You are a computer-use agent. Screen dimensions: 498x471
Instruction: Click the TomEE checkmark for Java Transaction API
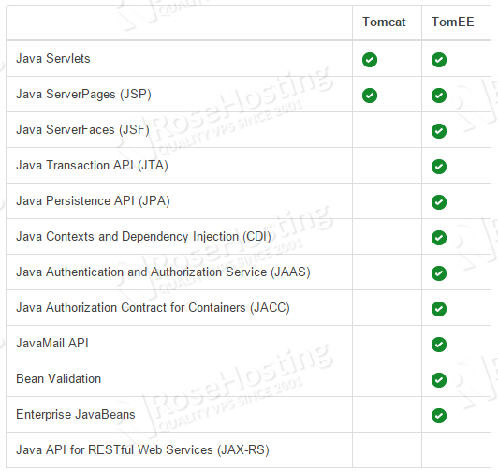point(439,167)
